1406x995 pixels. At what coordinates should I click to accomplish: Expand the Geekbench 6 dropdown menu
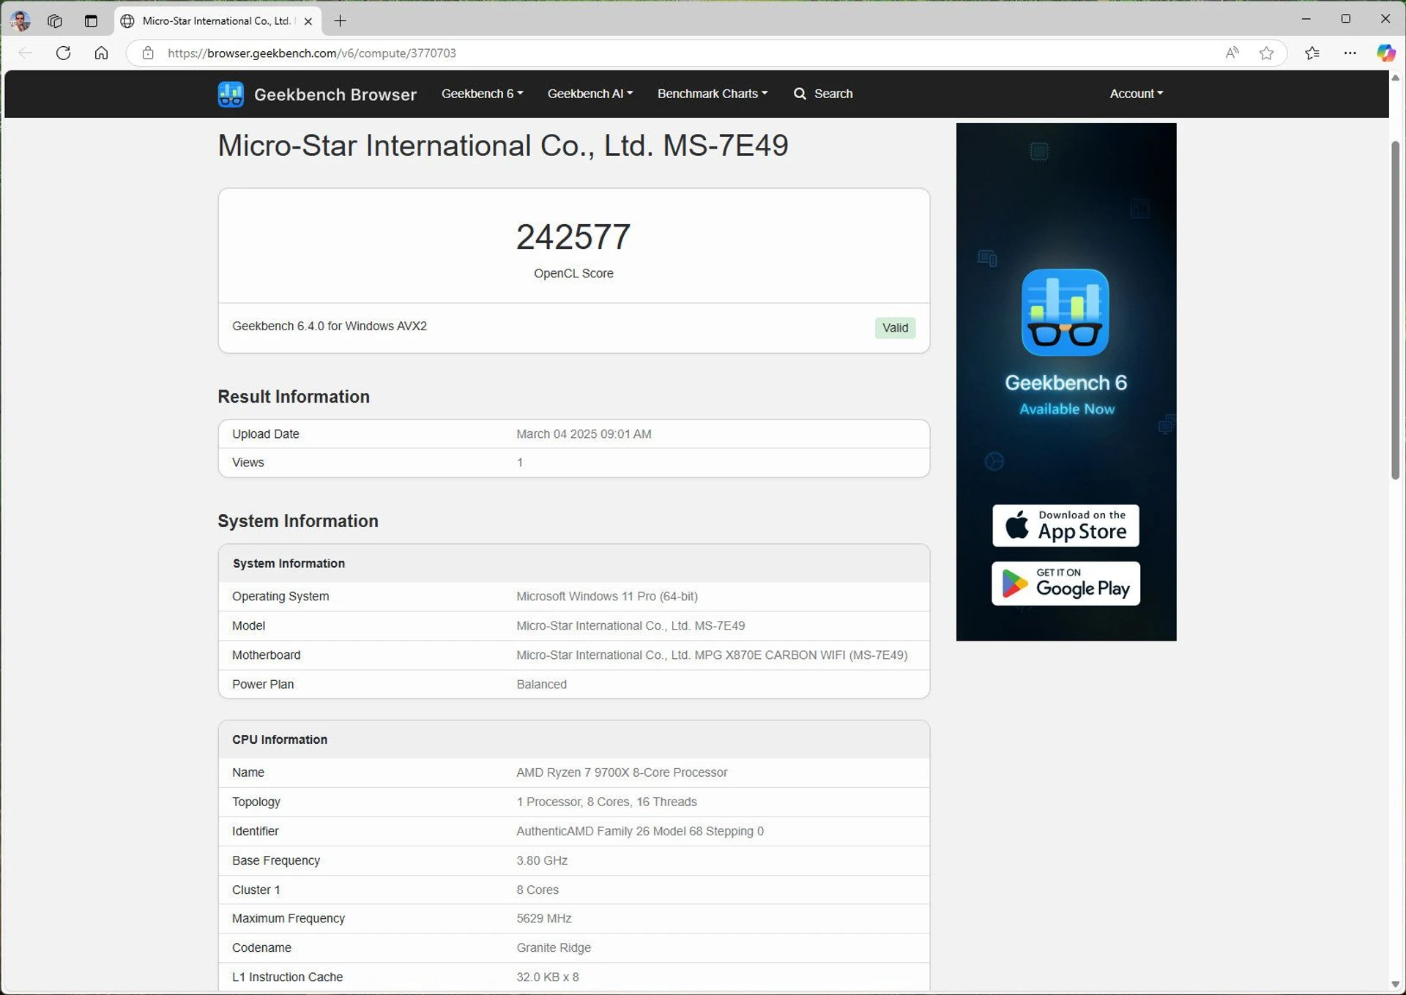(482, 94)
